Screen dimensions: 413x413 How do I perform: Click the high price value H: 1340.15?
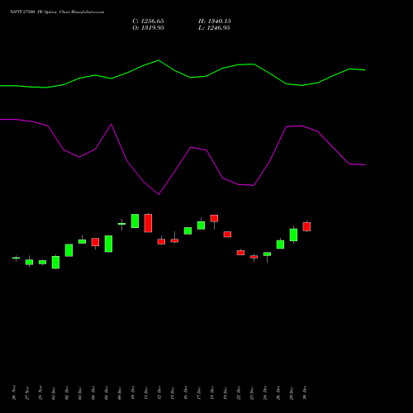[x=215, y=21]
